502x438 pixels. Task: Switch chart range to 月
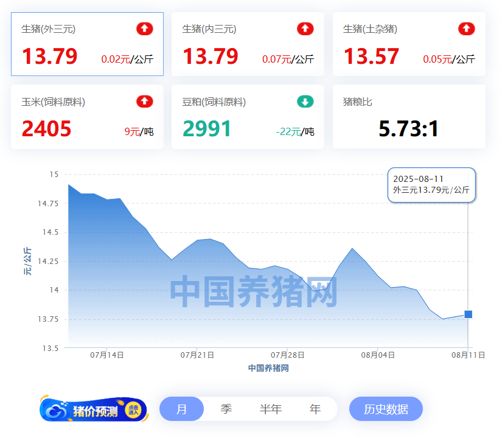pos(181,409)
